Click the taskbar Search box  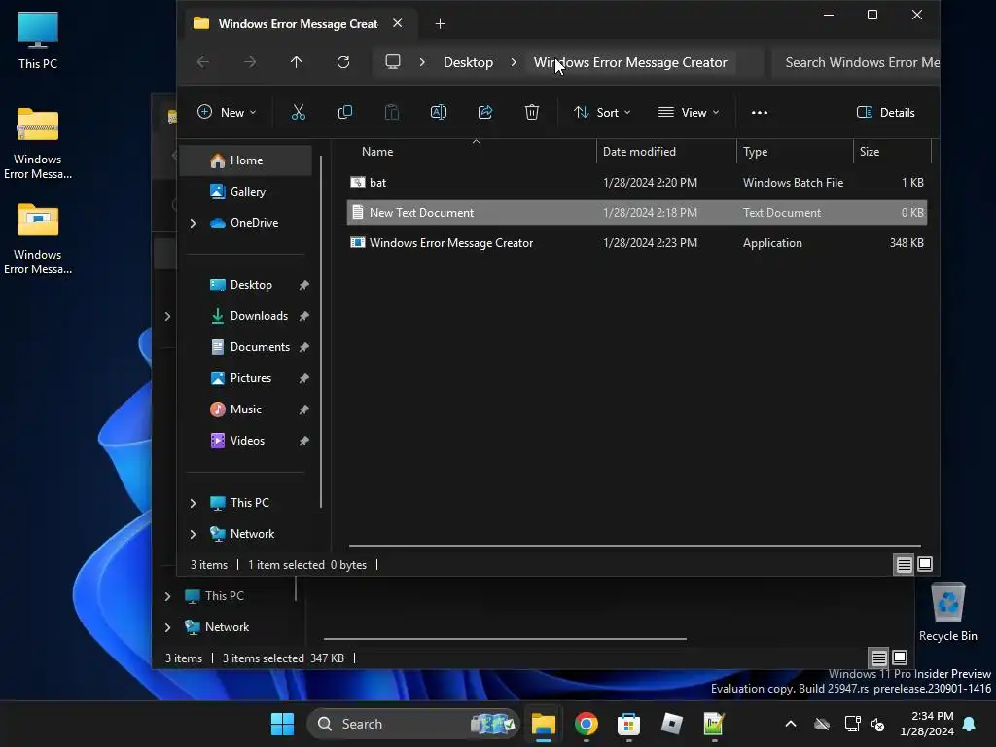pos(412,724)
